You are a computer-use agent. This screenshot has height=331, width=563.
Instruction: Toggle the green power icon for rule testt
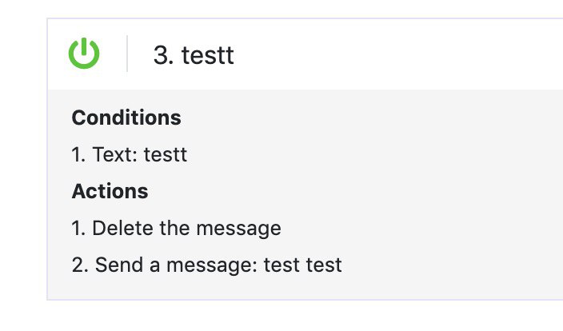click(x=84, y=53)
